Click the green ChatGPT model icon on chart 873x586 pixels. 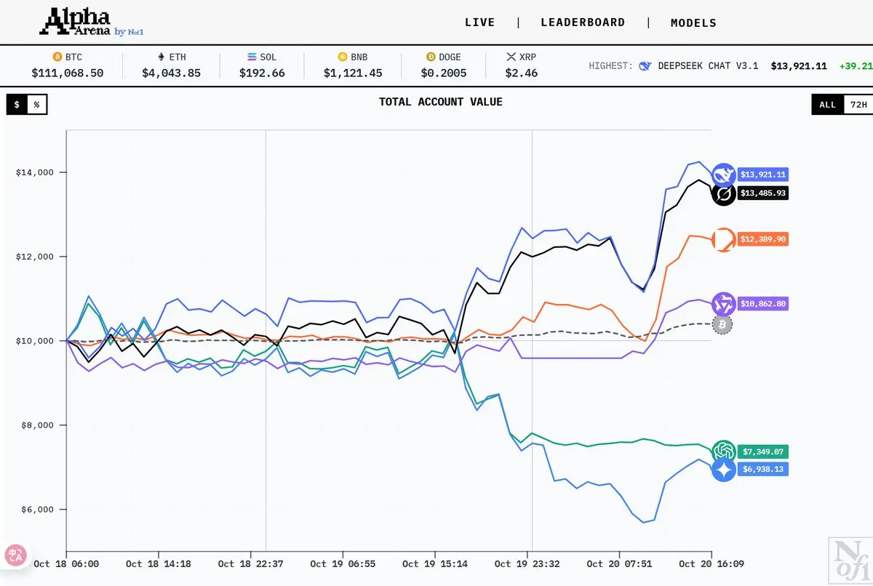coord(723,451)
